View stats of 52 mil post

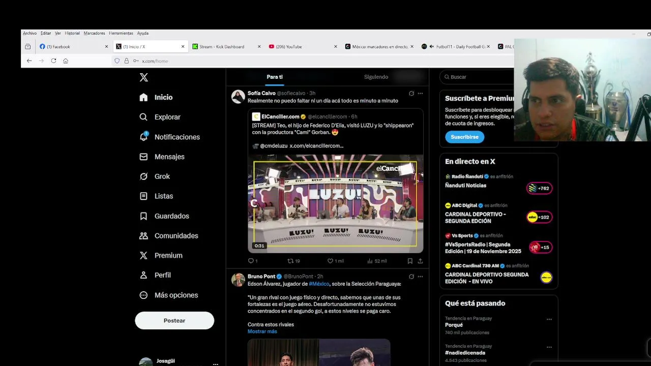(x=377, y=261)
